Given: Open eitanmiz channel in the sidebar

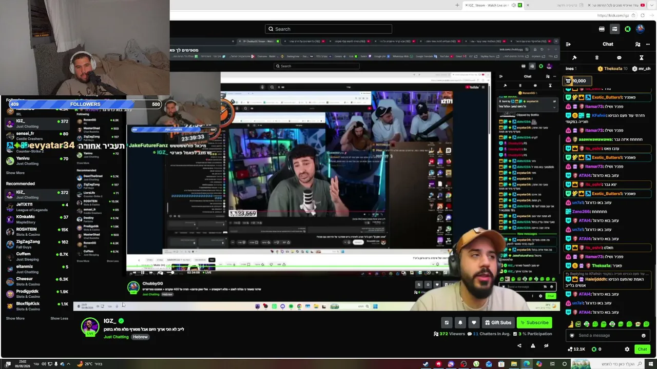Looking at the screenshot, I should click(x=36, y=269).
